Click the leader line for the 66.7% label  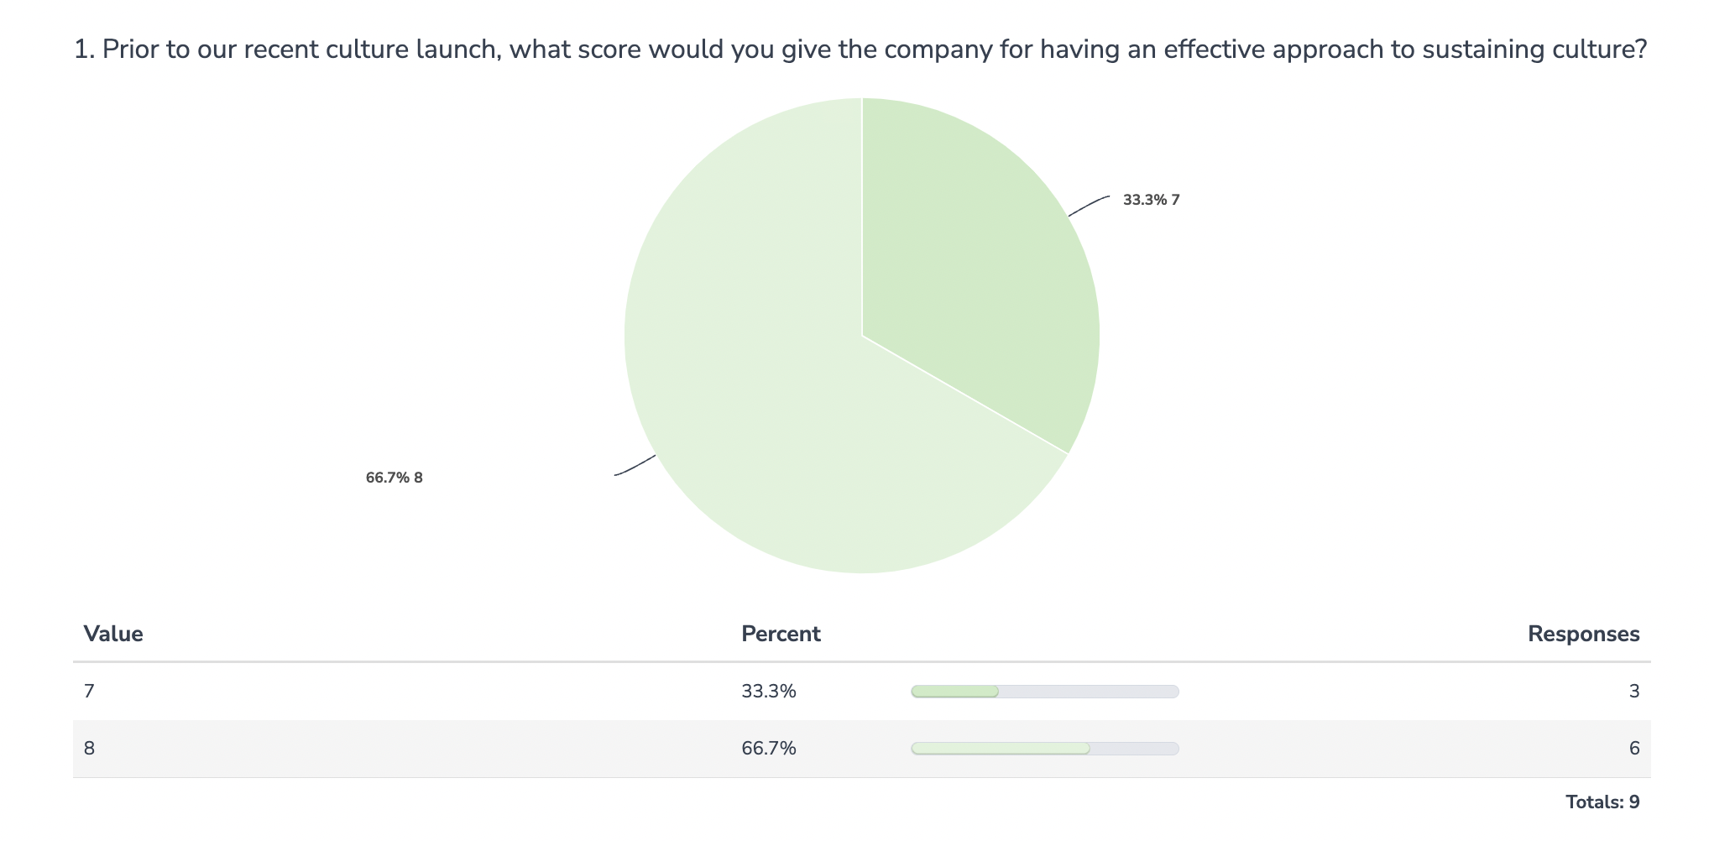point(635,467)
